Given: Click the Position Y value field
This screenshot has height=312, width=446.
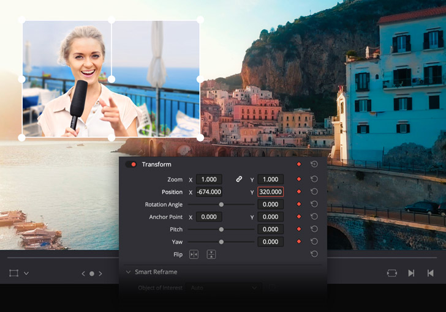Looking at the screenshot, I should tap(270, 192).
